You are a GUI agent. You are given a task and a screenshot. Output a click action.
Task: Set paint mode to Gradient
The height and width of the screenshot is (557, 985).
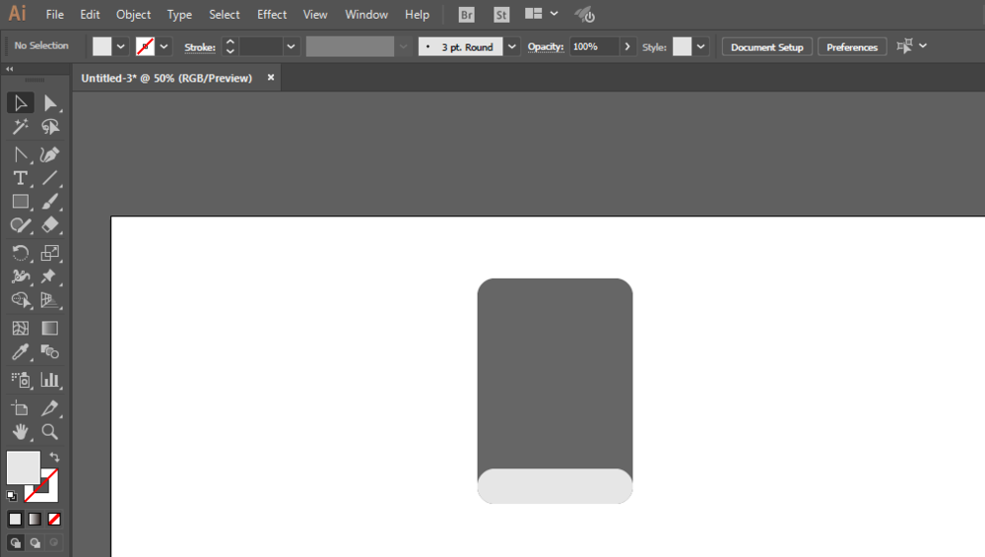[34, 520]
